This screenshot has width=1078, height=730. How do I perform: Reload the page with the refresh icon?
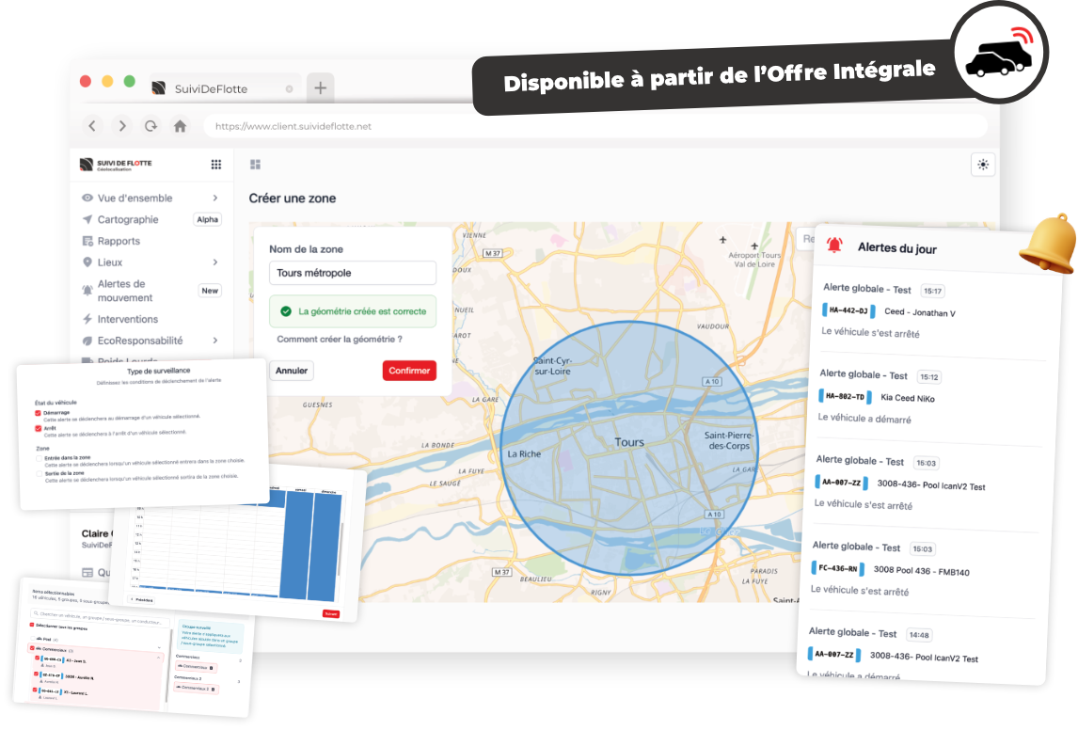click(151, 126)
